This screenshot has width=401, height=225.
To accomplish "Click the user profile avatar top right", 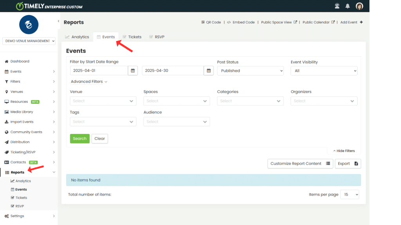I will (359, 6).
